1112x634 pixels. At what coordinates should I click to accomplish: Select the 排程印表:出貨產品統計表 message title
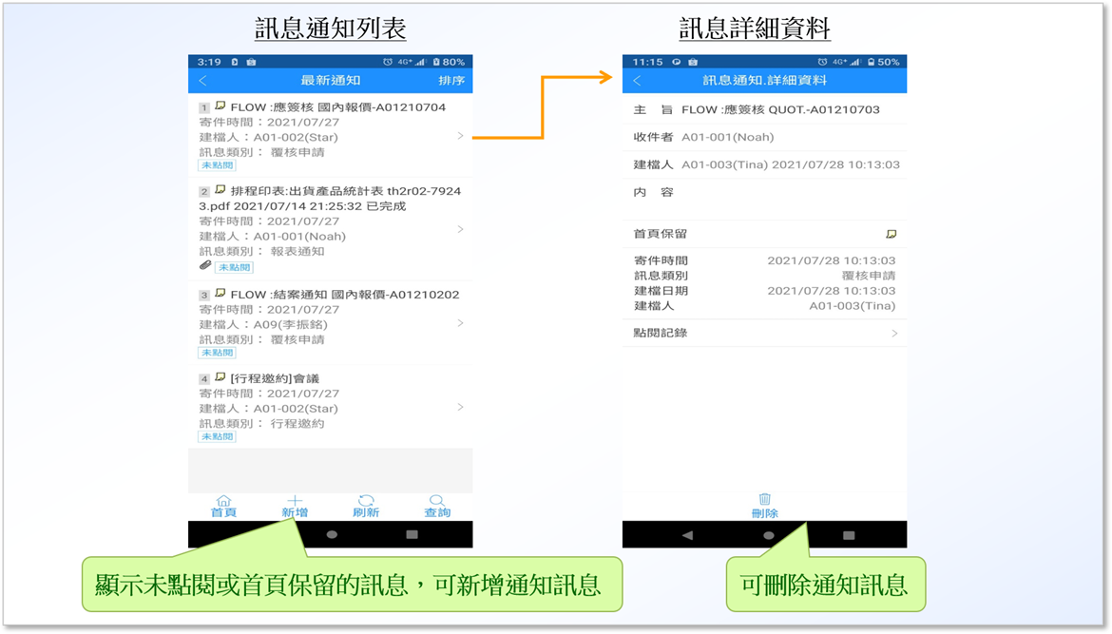pyautogui.click(x=345, y=191)
